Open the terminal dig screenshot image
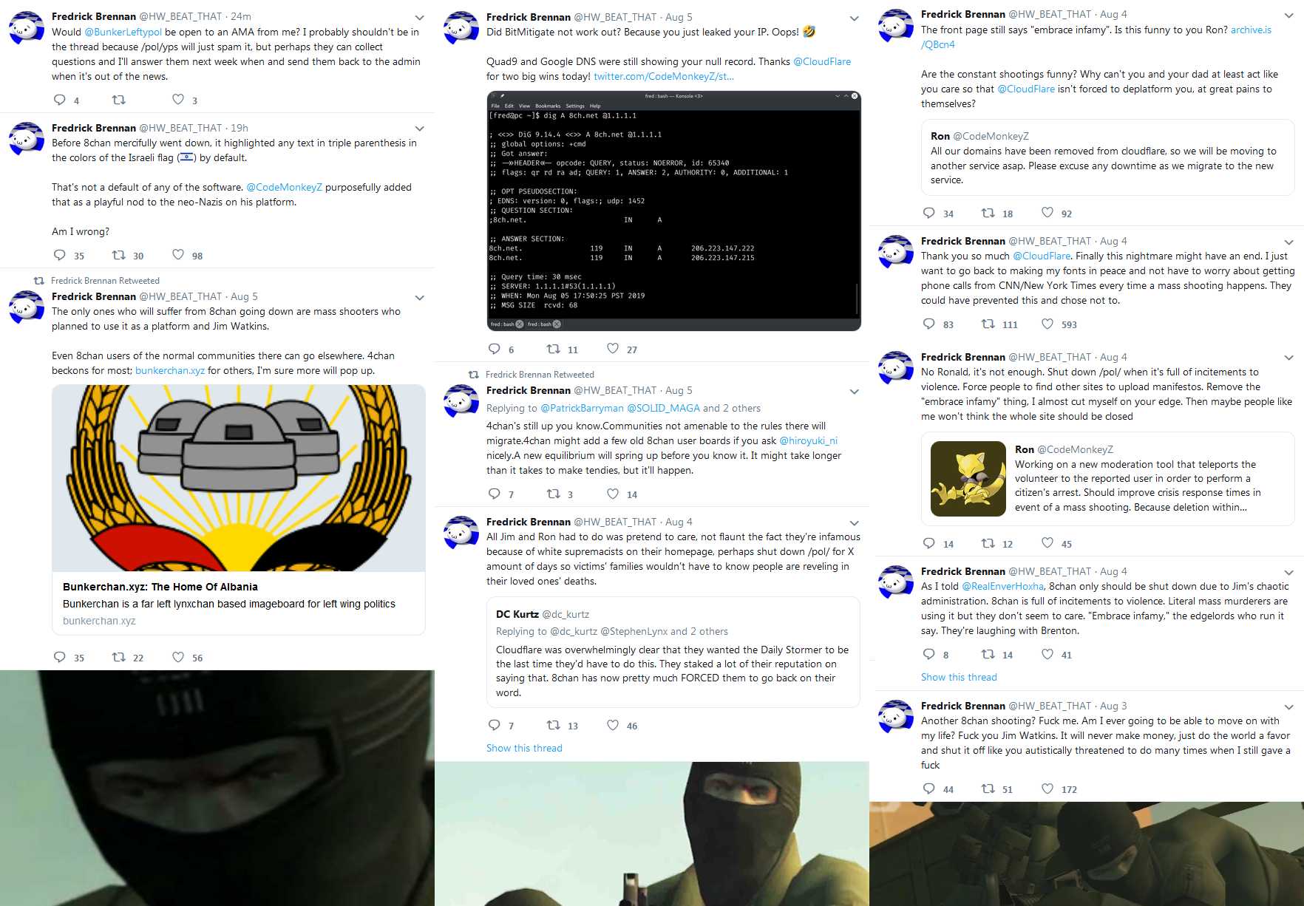Screen dimensions: 1304x906 click(x=673, y=211)
